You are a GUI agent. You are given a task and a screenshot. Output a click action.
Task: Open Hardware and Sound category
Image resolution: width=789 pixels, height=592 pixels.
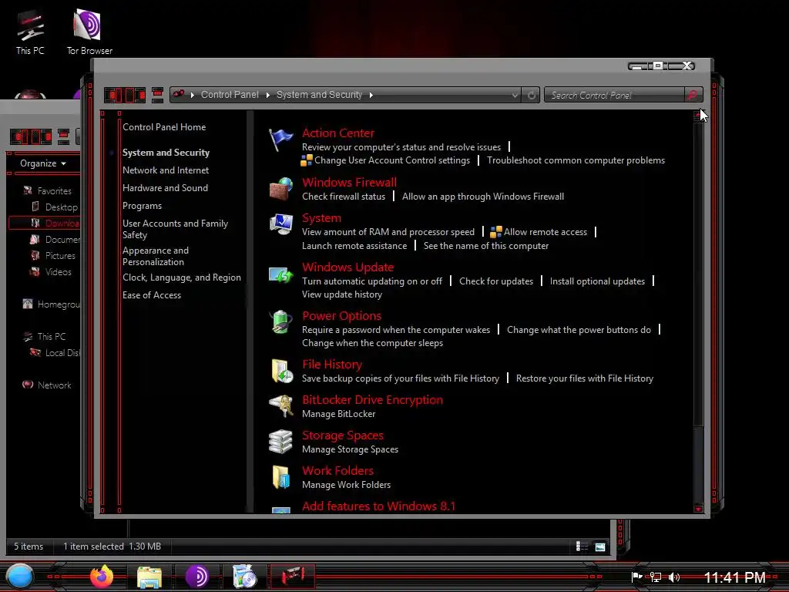pos(165,188)
